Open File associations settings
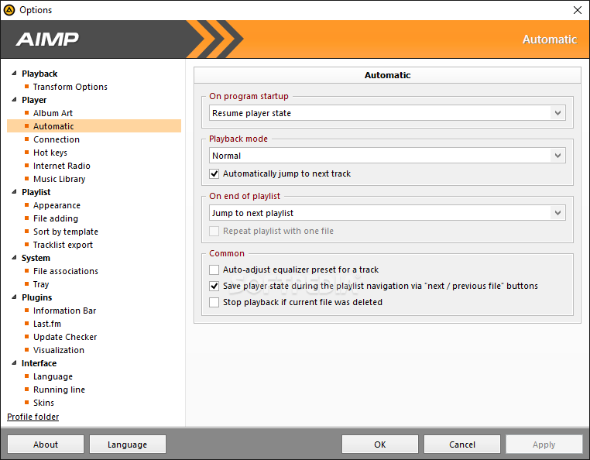Viewport: 590px width, 460px height. click(x=66, y=271)
